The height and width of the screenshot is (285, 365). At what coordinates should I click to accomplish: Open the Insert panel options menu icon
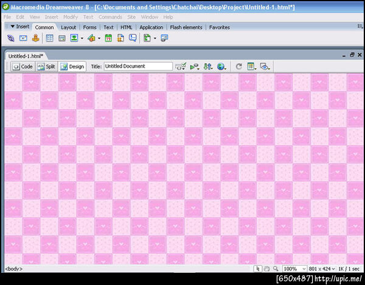point(360,27)
